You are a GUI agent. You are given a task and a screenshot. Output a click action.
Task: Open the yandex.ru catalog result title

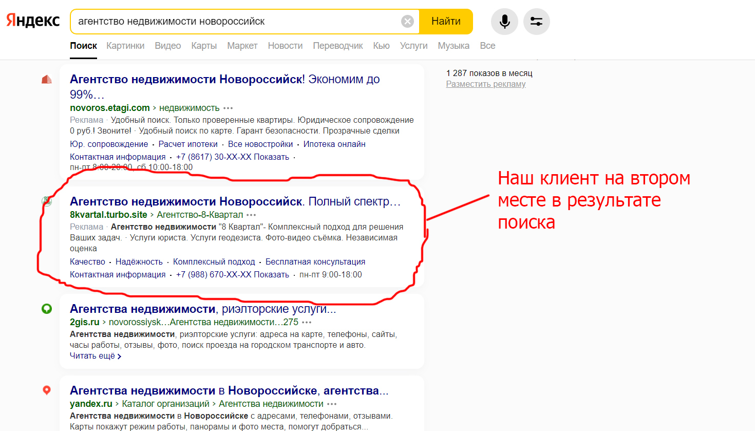click(229, 390)
